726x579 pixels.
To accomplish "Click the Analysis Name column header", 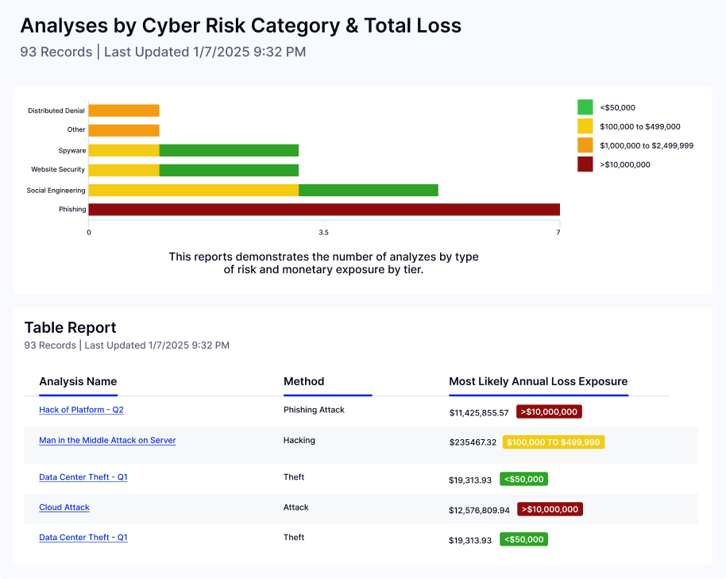I will pos(78,381).
